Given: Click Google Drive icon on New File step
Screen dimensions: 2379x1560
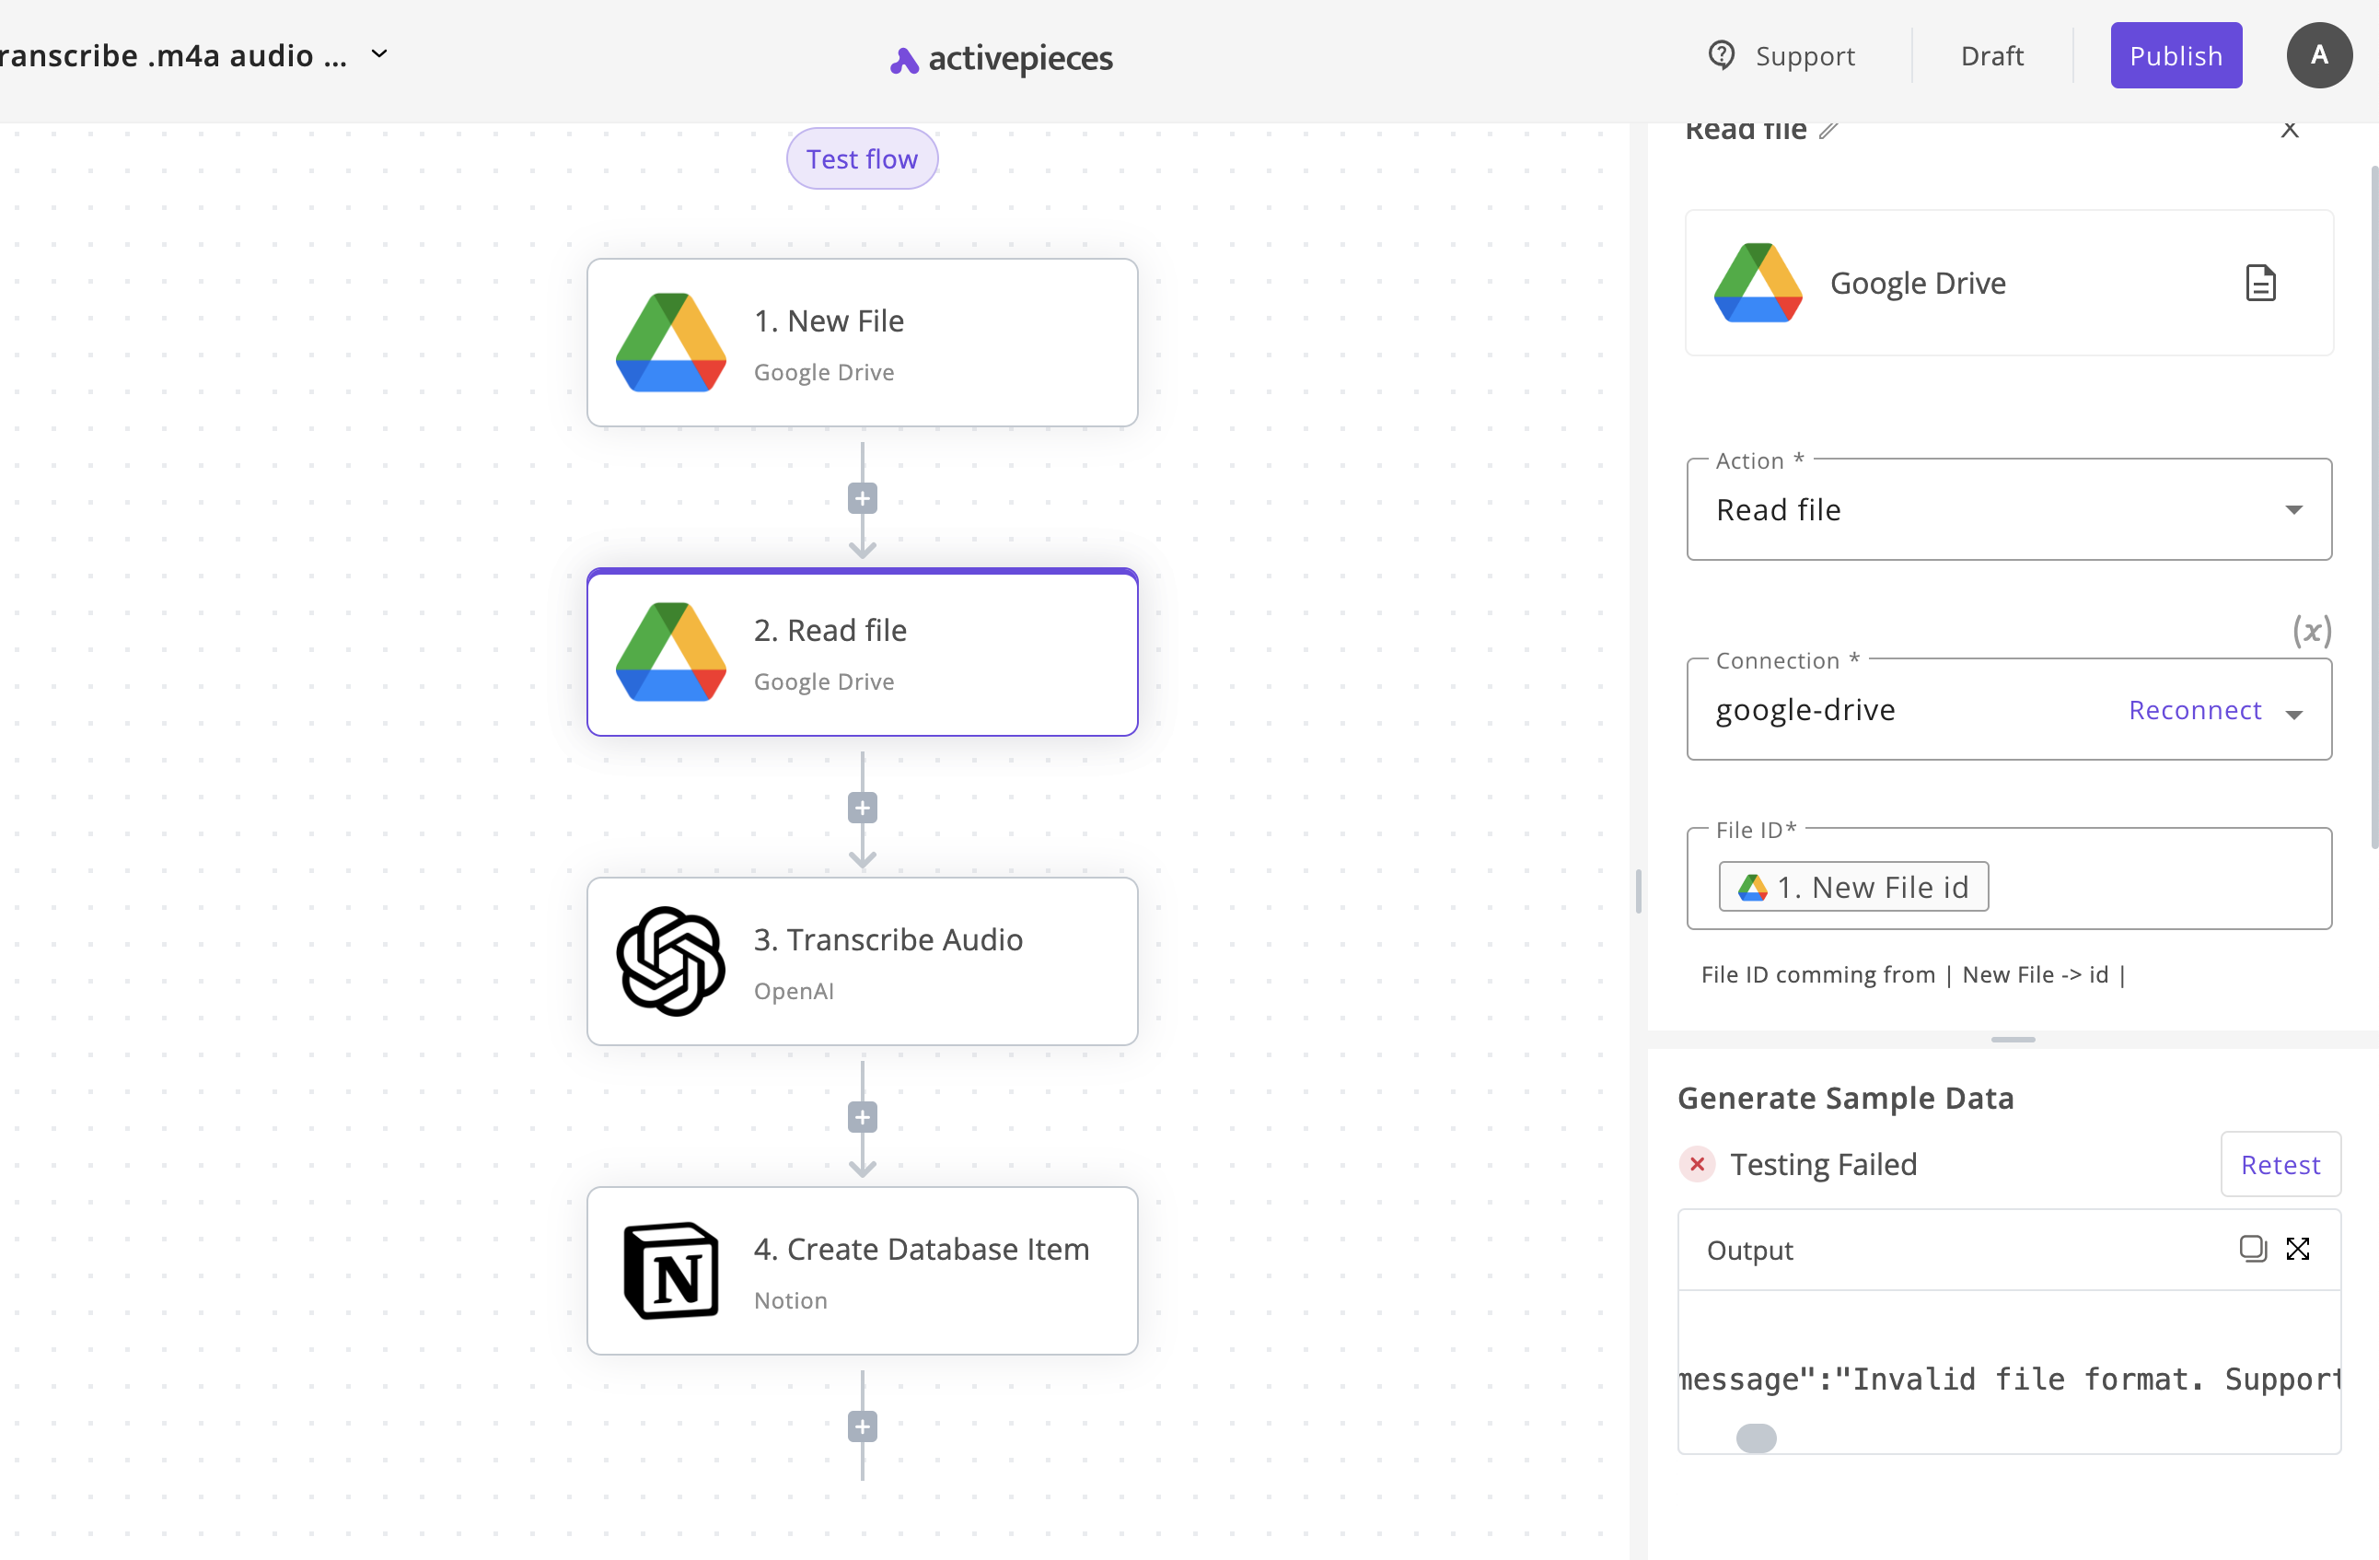Looking at the screenshot, I should click(671, 342).
